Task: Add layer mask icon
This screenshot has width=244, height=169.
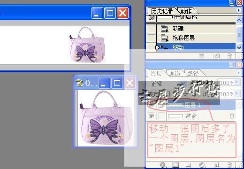Action: (x=175, y=165)
